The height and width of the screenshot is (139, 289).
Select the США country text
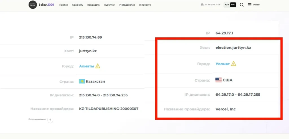[228, 80]
